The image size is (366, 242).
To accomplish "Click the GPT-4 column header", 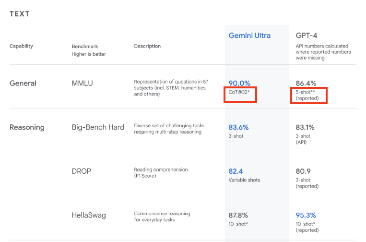I will pos(306,36).
